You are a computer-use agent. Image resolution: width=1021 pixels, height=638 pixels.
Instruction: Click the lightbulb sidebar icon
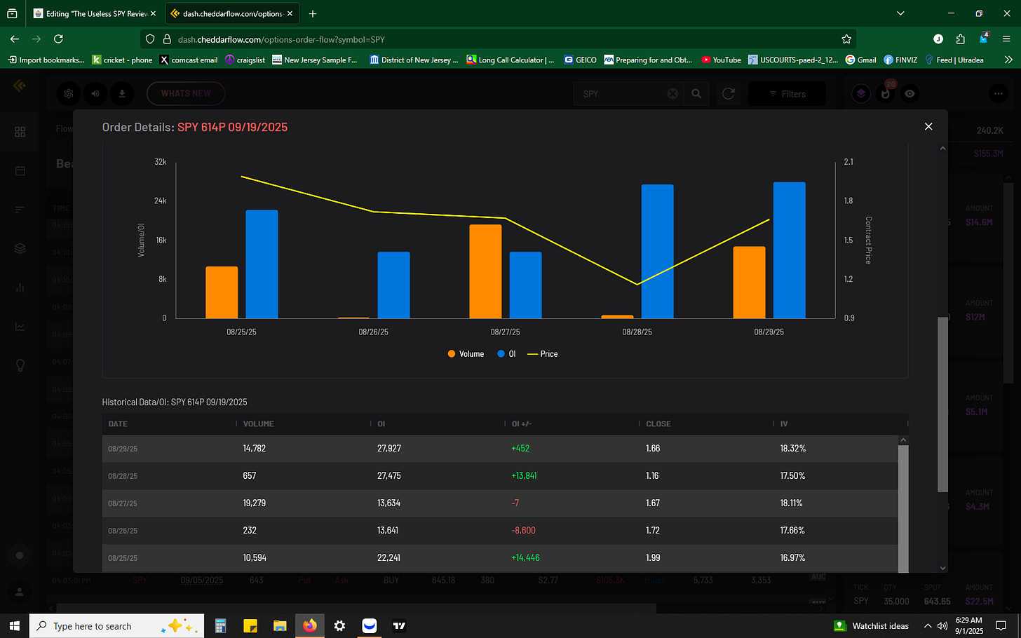[x=20, y=365]
